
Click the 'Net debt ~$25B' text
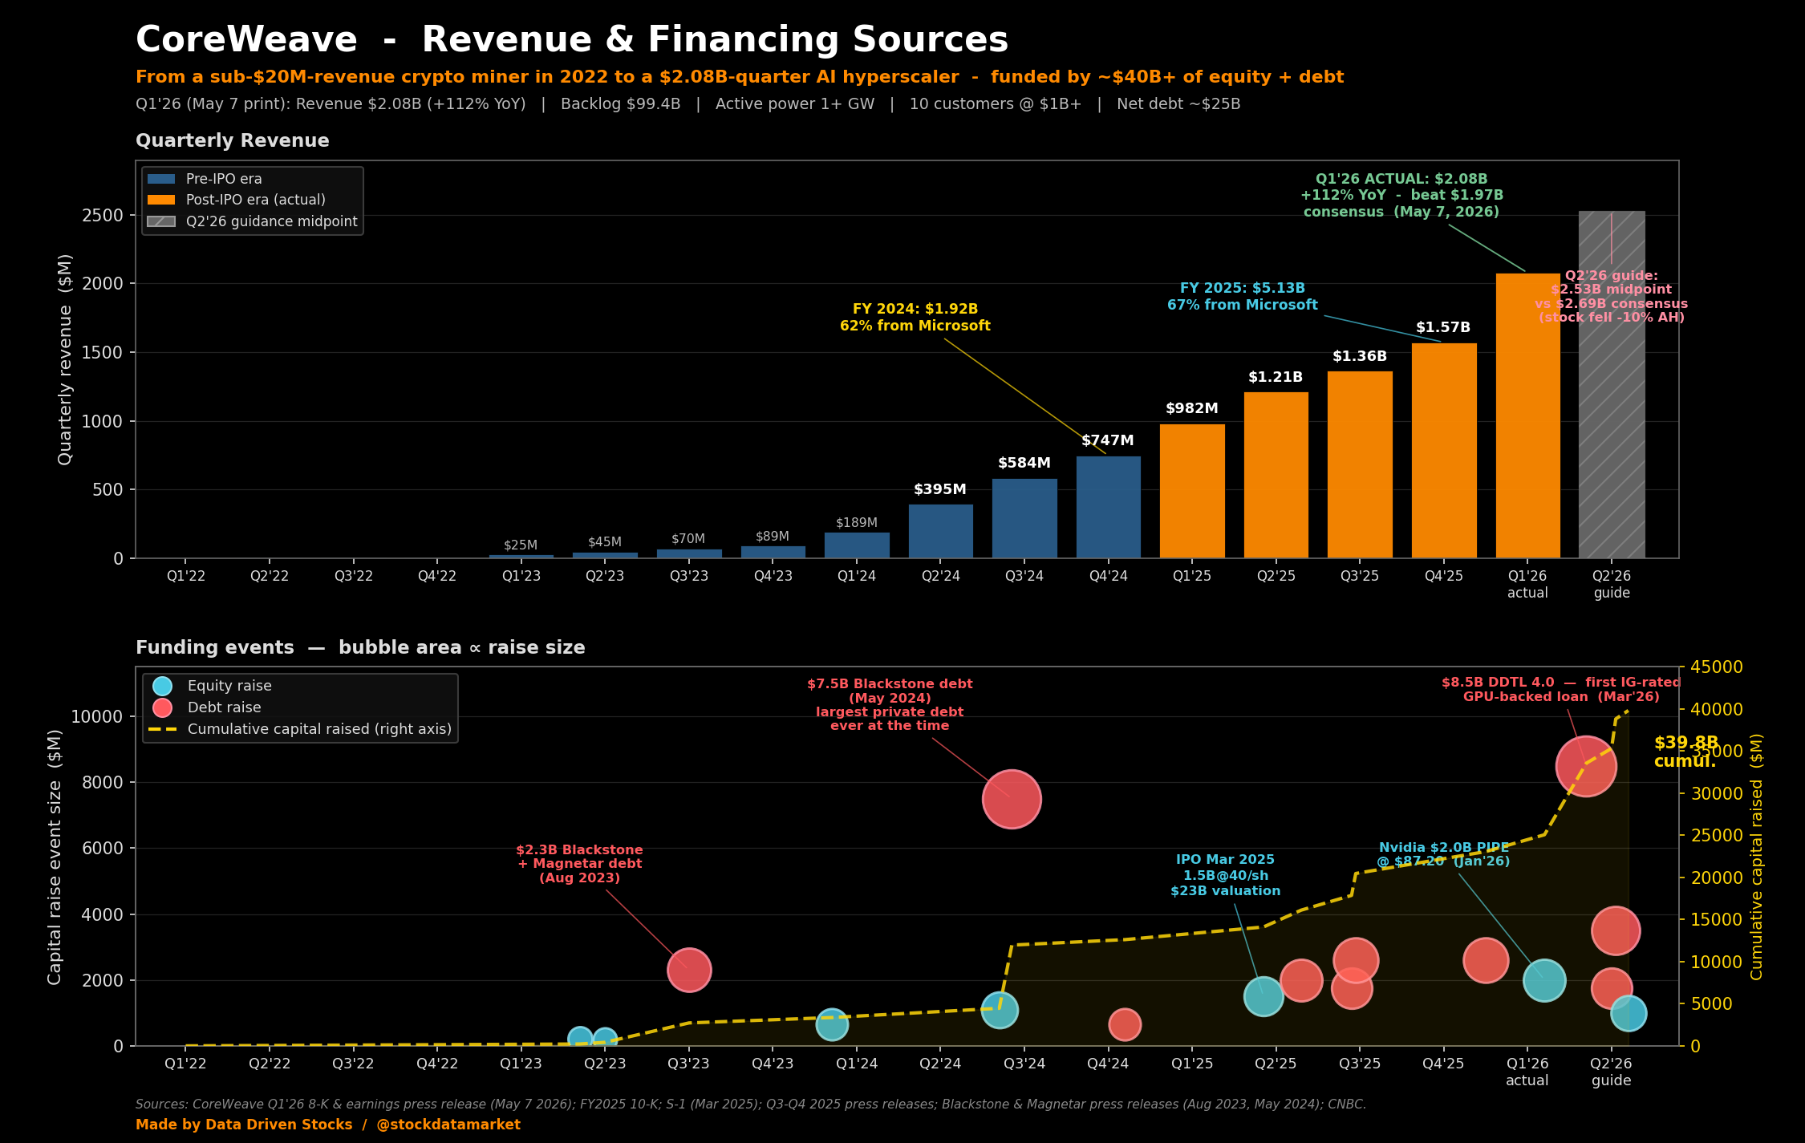click(1178, 104)
